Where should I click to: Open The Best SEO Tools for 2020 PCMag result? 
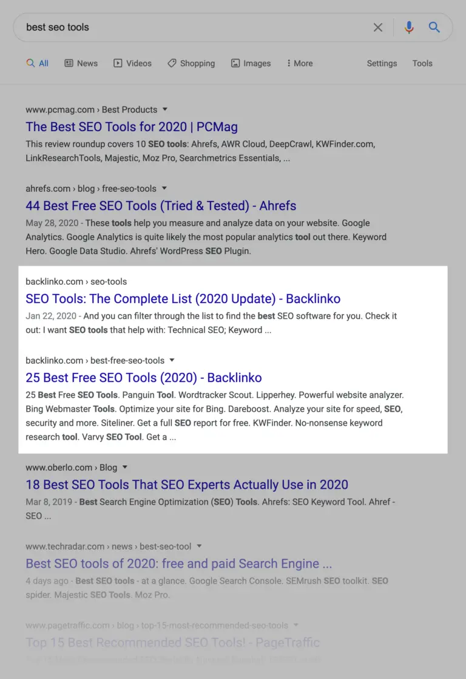click(132, 127)
